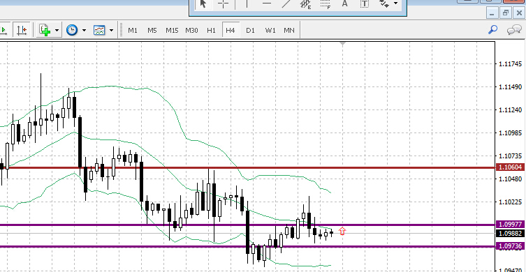
Task: Choose the text label 'T' tool
Action: (x=365, y=4)
